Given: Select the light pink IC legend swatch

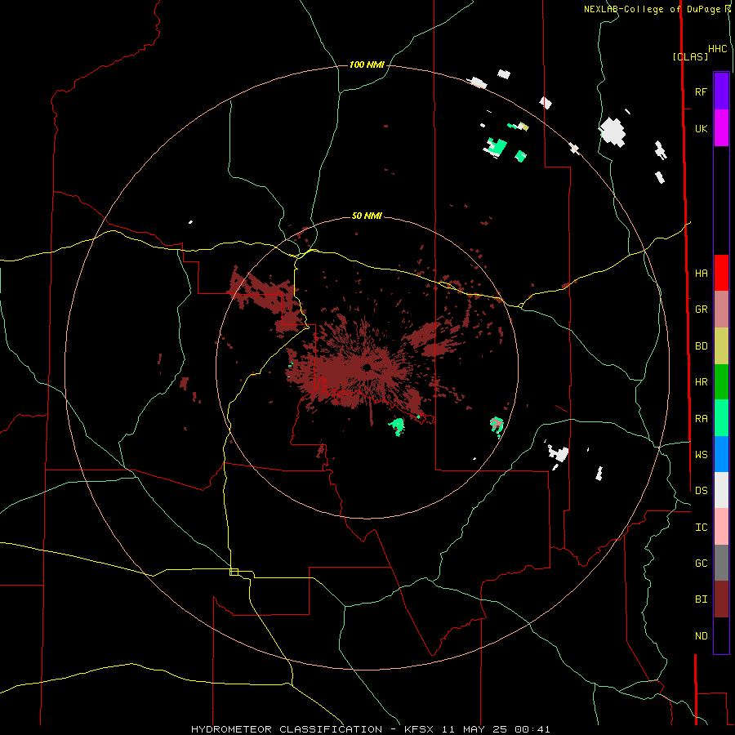Looking at the screenshot, I should click(x=721, y=527).
